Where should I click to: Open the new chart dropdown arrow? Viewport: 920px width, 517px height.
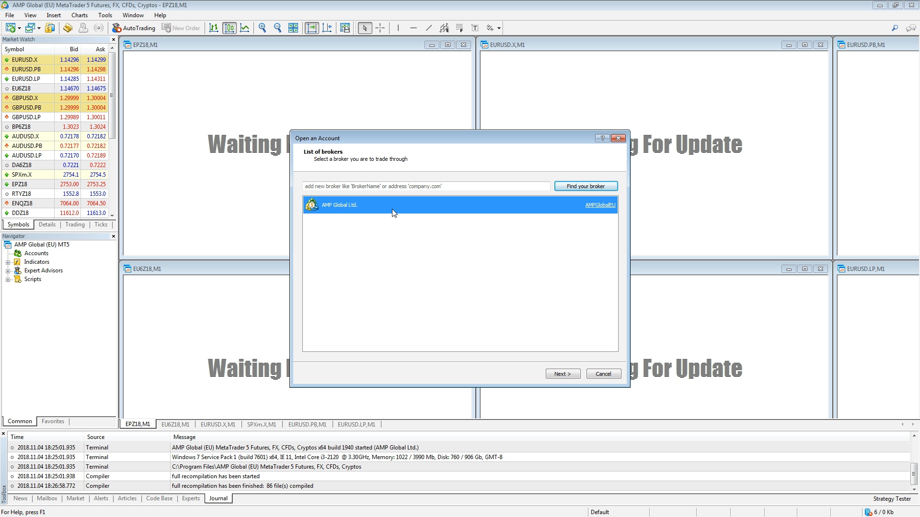click(x=19, y=28)
